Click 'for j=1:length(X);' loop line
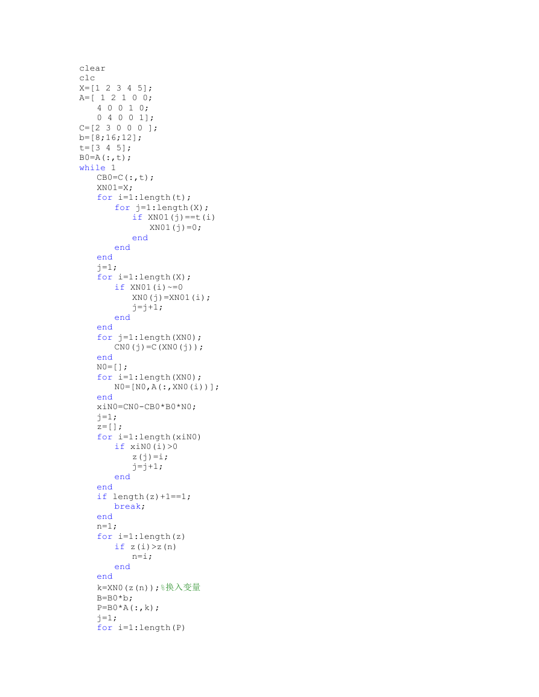The width and height of the screenshot is (539, 697). 161,208
